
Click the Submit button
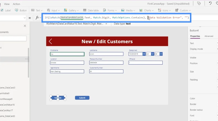point(82,98)
